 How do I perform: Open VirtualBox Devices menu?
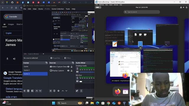tap(116, 5)
